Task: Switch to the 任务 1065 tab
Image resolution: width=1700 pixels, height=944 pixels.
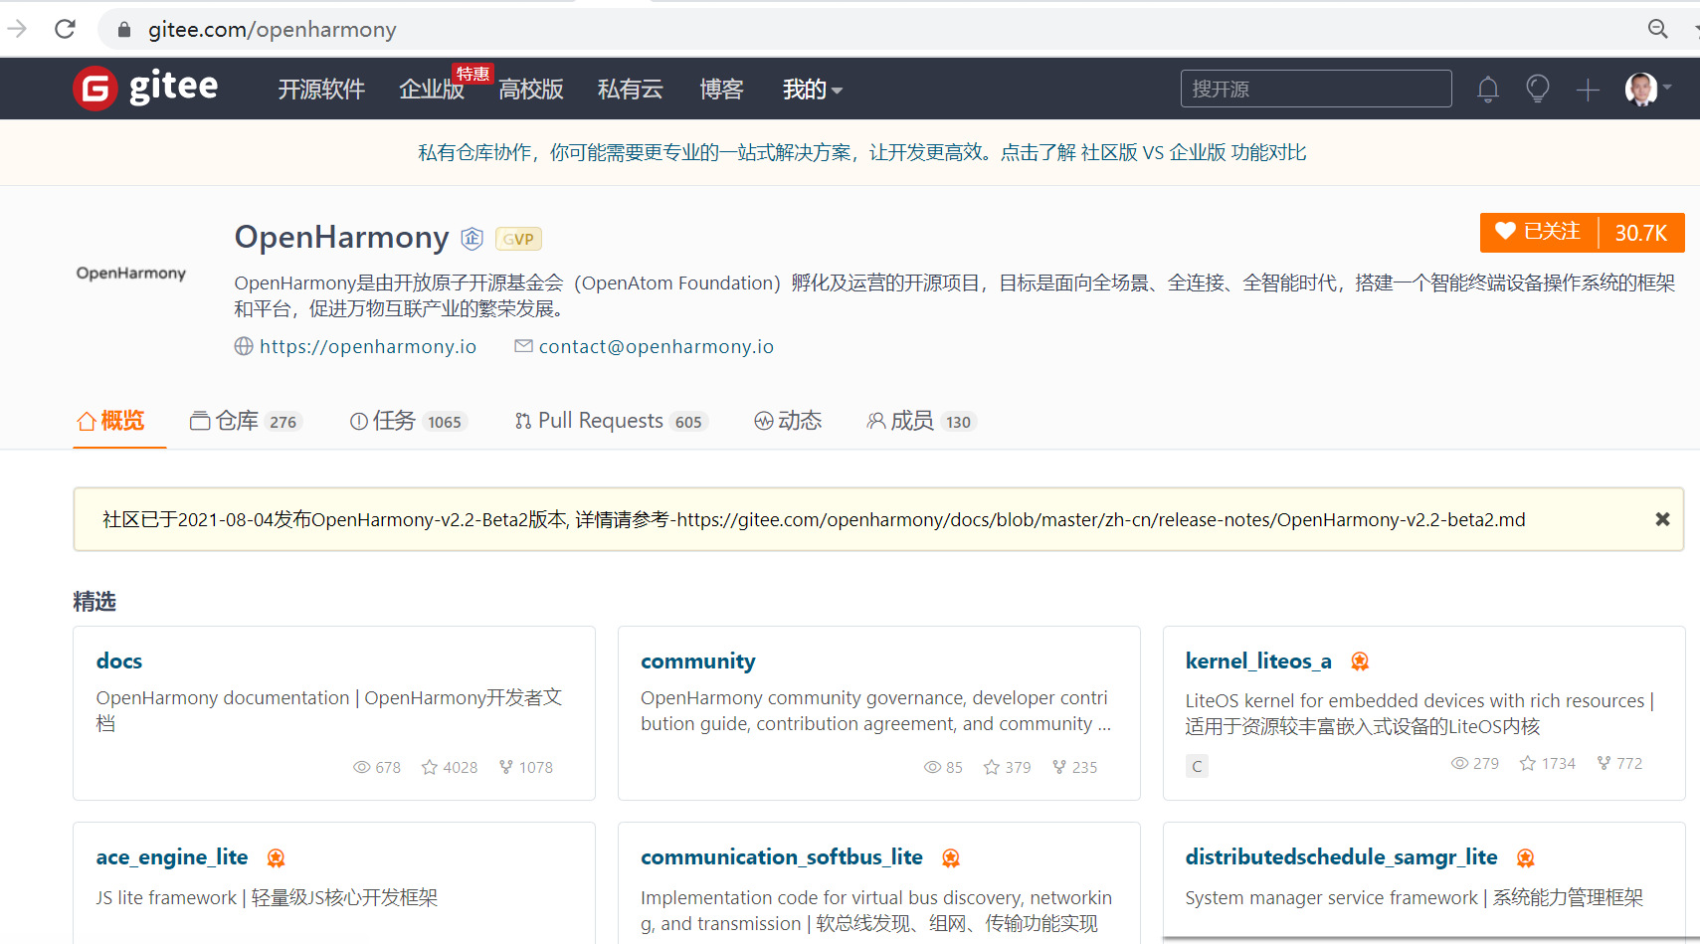Action: coord(408,421)
